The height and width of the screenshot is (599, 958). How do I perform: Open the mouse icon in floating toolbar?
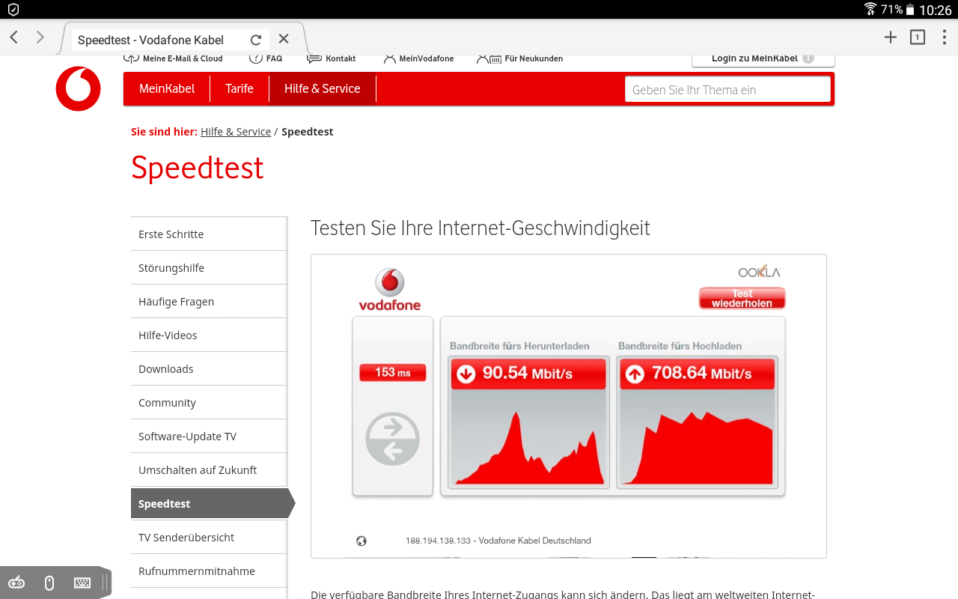[x=49, y=583]
